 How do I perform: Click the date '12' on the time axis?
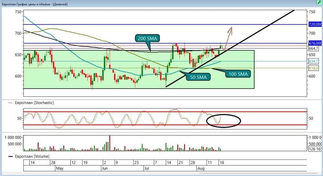click(x=74, y=163)
